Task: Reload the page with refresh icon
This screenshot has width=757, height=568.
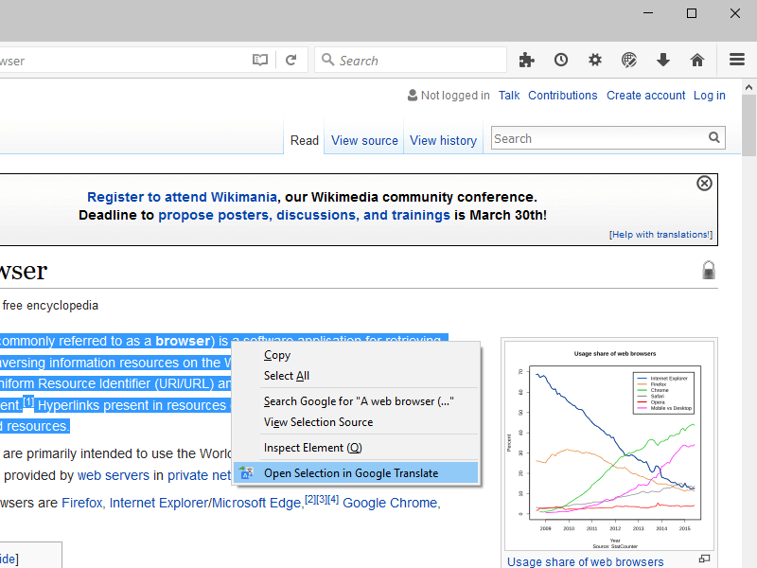Action: click(290, 60)
